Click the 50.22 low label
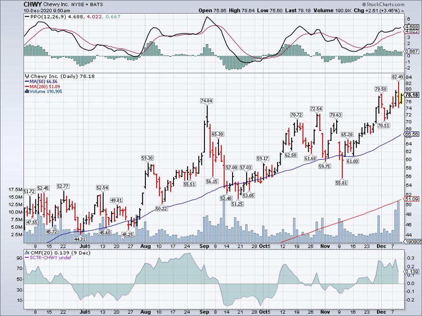This screenshot has height=316, width=422. [162, 208]
